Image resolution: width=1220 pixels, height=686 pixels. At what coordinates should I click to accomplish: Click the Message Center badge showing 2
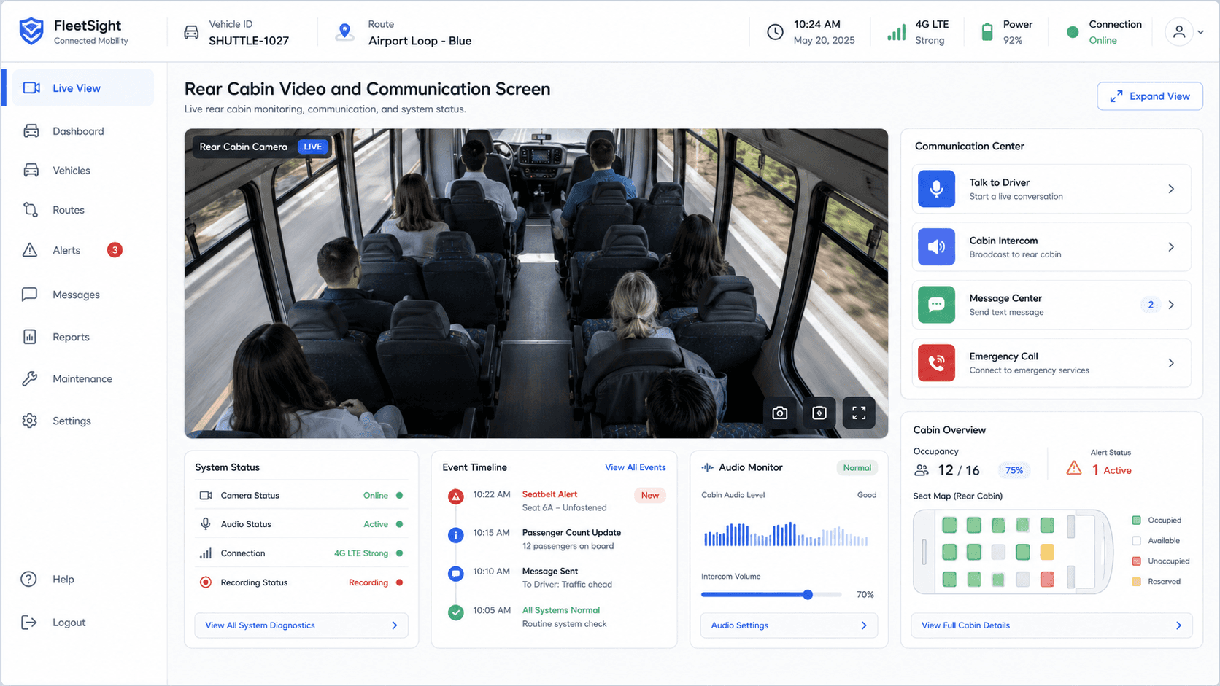(1151, 305)
